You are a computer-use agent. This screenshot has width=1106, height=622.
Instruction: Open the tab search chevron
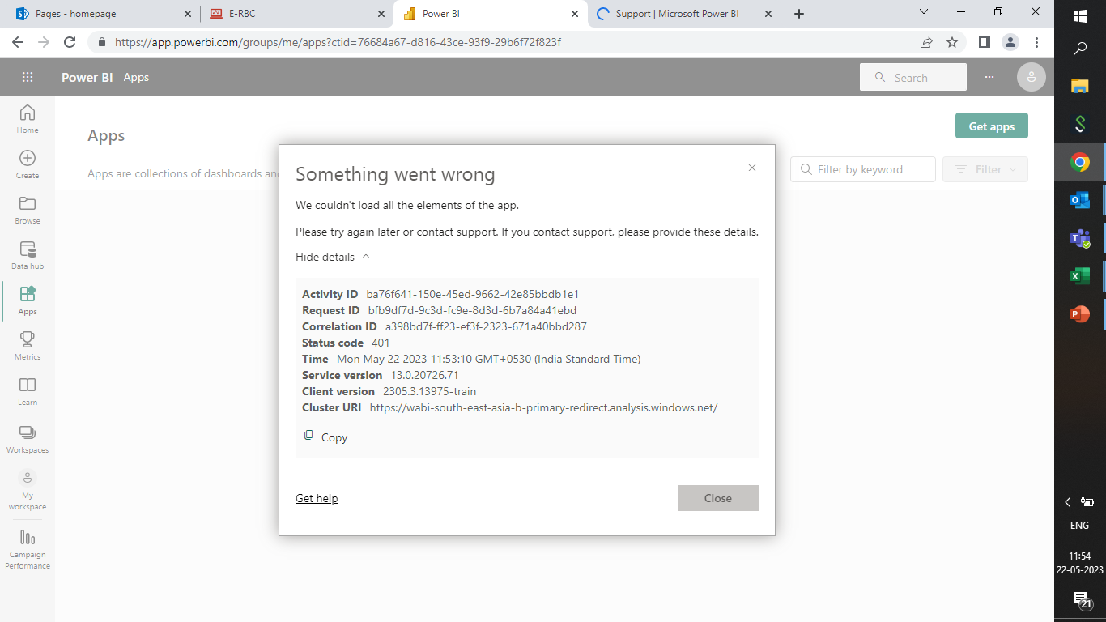click(x=924, y=11)
